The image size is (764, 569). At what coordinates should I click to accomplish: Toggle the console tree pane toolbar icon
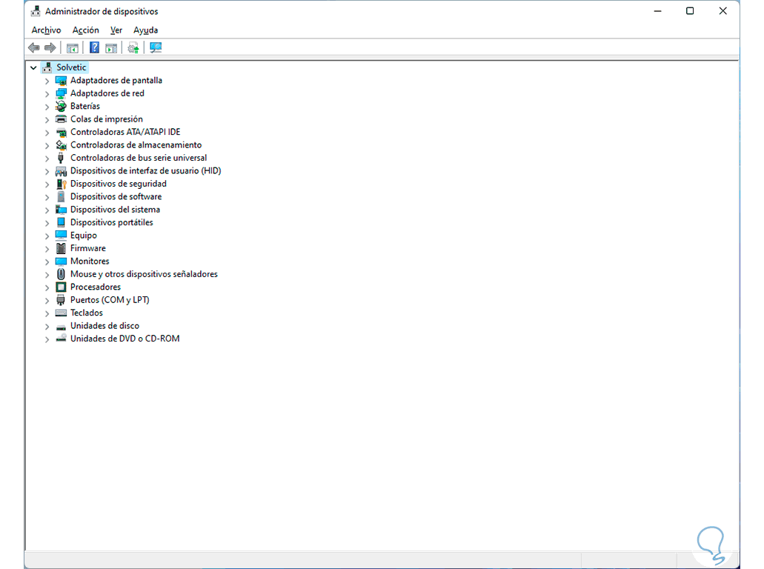point(73,47)
